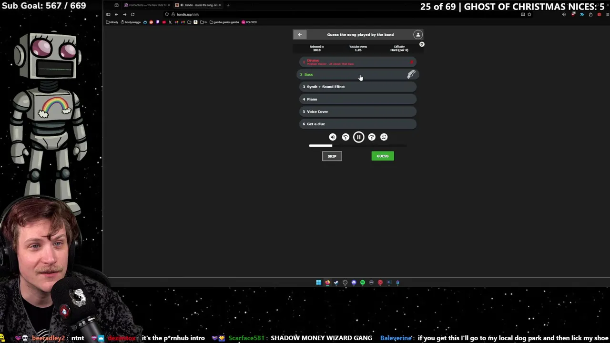Screen dimensions: 610x343
Task: Pause the playing track
Action: click(358, 137)
